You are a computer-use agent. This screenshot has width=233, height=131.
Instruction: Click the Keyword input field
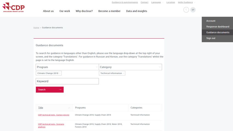pos(67,81)
